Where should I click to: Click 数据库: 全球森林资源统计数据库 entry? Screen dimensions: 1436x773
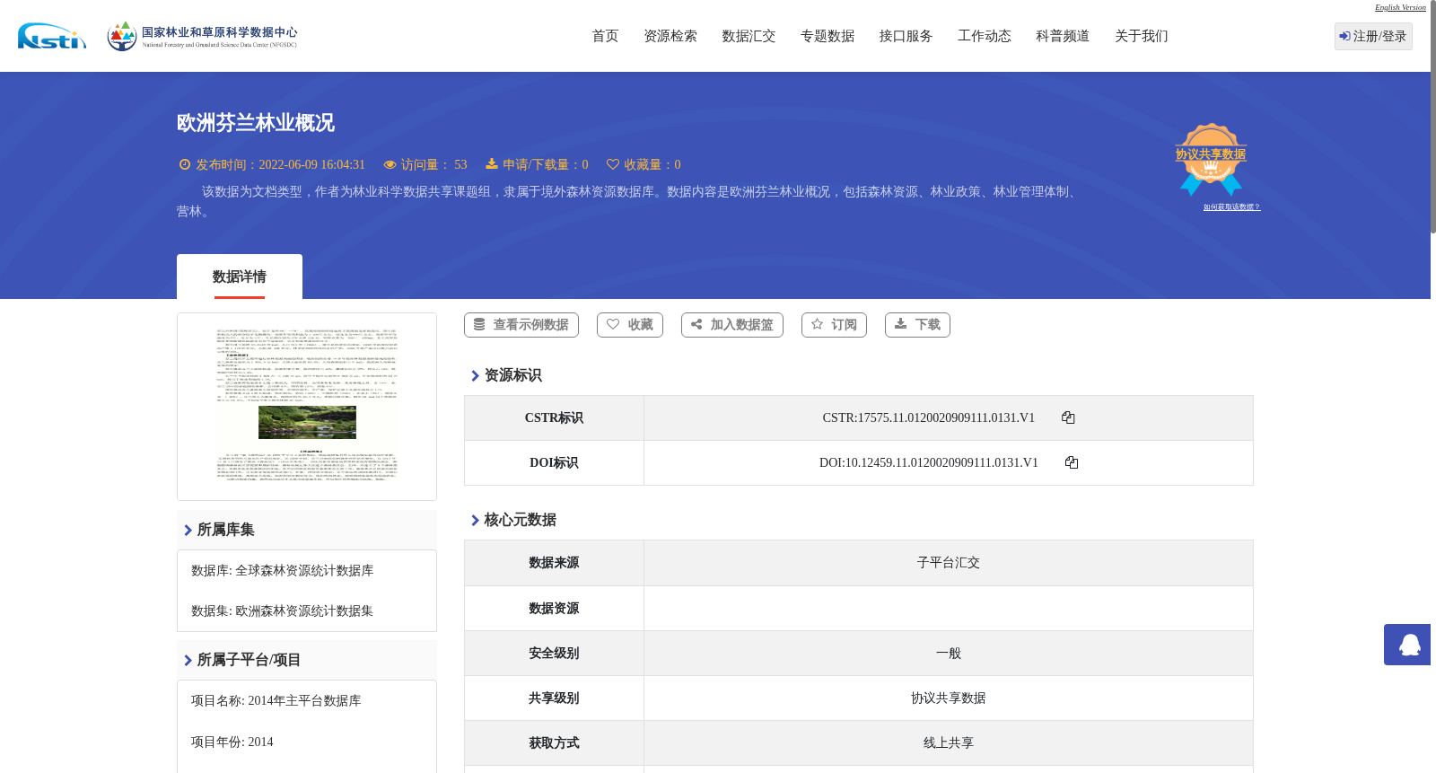tap(283, 571)
